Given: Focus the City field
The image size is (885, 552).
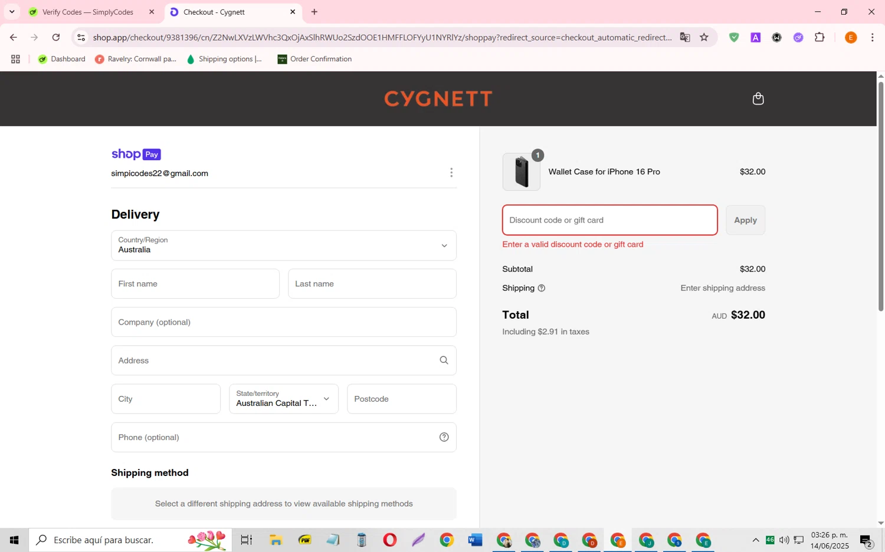Looking at the screenshot, I should click(166, 399).
